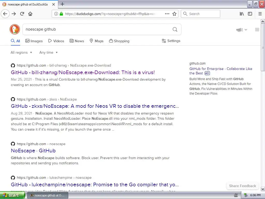Open the GitHub for Enterprise ad link
265x199 pixels.
coord(221,71)
